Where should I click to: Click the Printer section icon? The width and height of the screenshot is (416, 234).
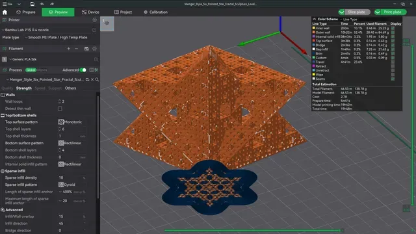[x=5, y=20]
